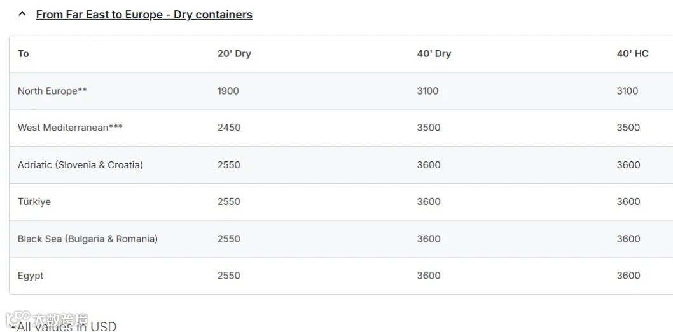Viewport: 673px width, 332px height.
Task: Click the "All values in USD" footnote
Action: pos(64,326)
